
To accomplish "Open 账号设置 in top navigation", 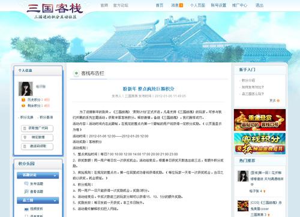I will [218, 5].
